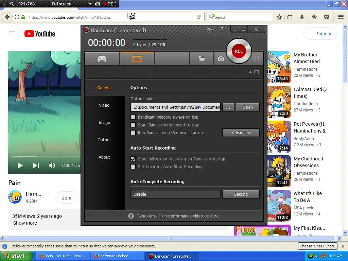Open Bandicam output folder icon tab
Viewport: 348px width, 261px height.
[x=202, y=58]
